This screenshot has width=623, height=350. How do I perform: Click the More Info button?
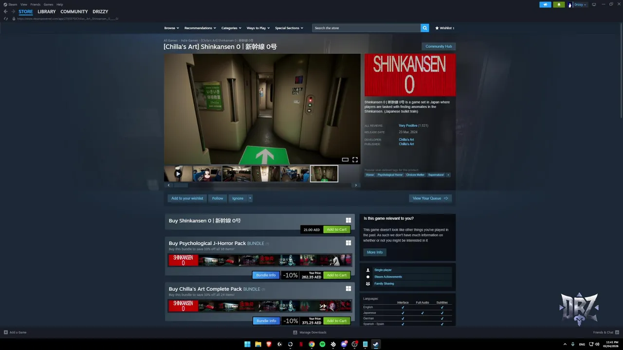[375, 252]
